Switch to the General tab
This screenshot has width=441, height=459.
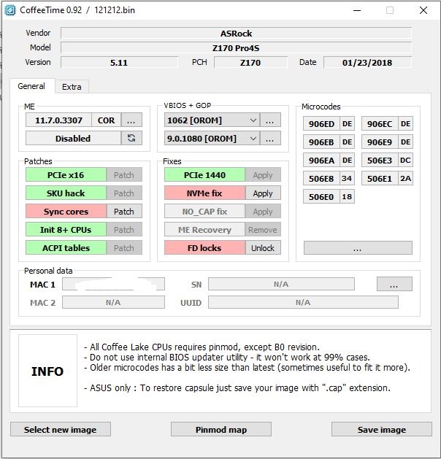coord(31,86)
